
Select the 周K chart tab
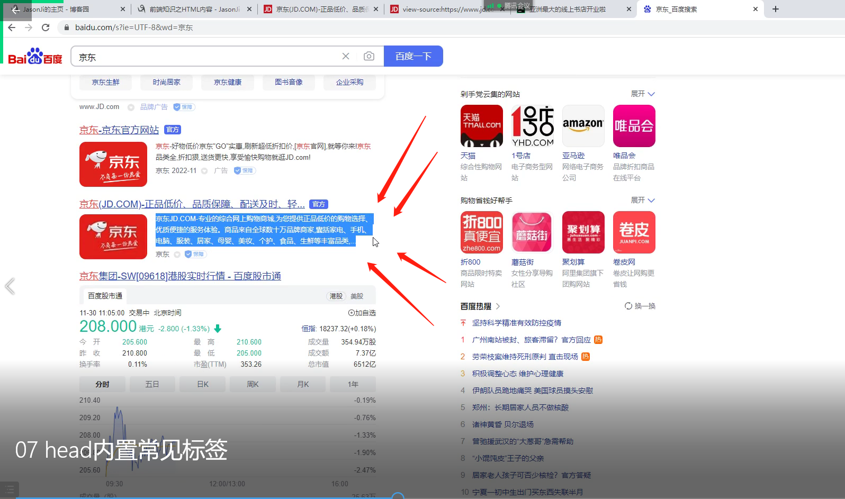253,384
